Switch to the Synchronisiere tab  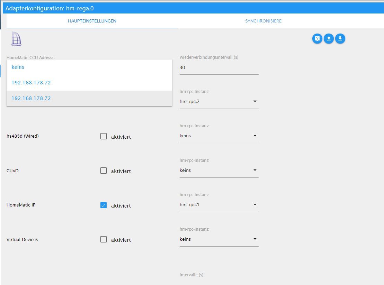pyautogui.click(x=263, y=21)
